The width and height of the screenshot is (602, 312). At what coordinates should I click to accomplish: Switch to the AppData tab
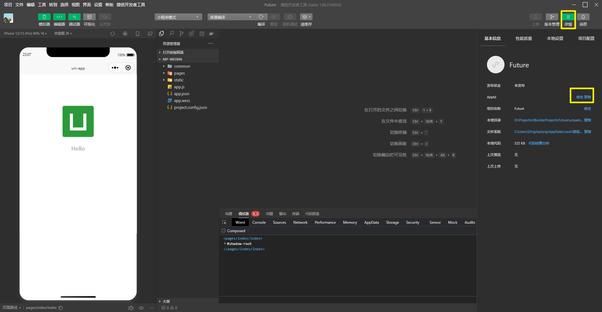pyautogui.click(x=371, y=222)
